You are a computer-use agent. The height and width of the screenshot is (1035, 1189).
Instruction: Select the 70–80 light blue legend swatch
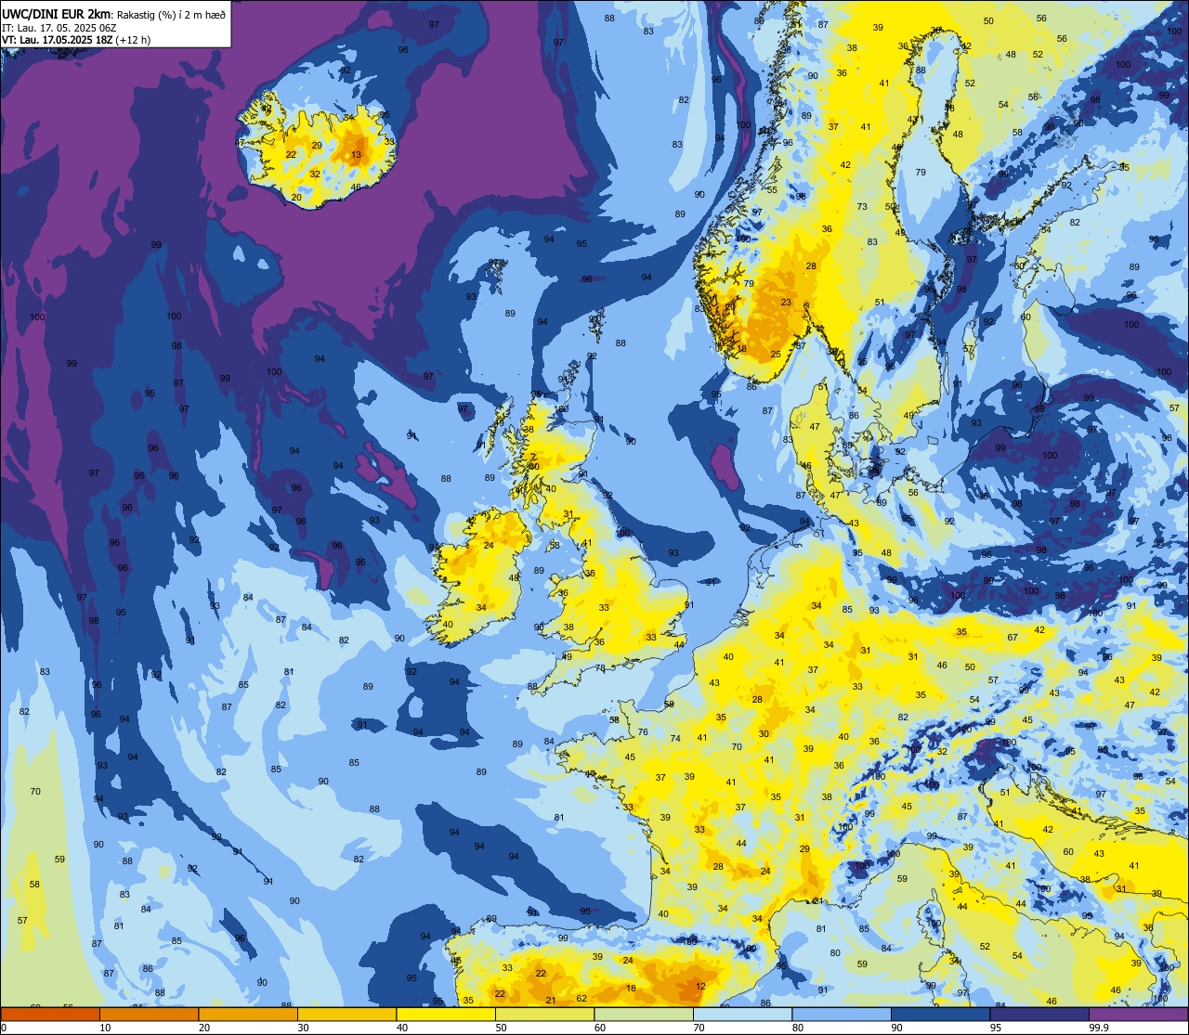(742, 1015)
